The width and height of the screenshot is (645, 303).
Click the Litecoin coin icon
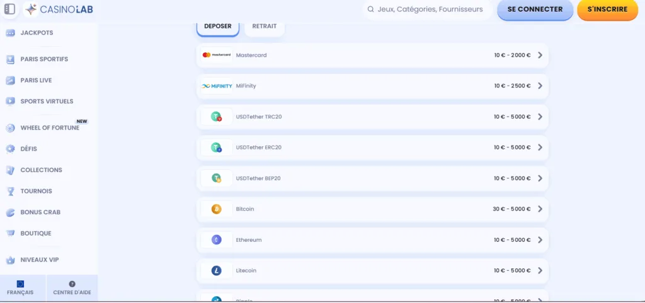[x=217, y=271]
